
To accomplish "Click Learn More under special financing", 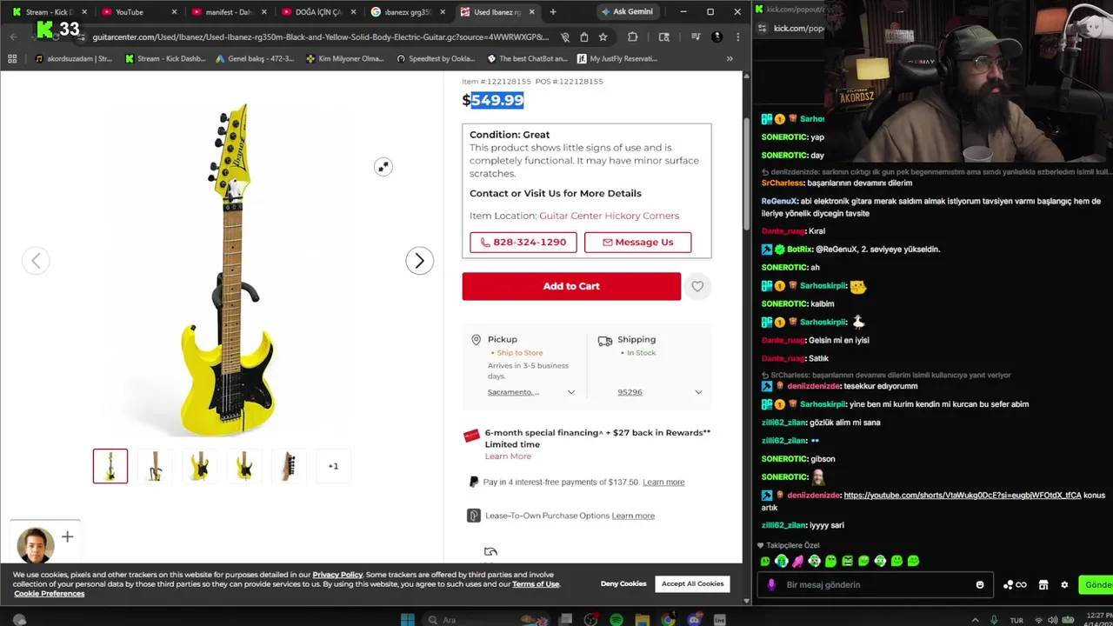I will click(x=508, y=456).
